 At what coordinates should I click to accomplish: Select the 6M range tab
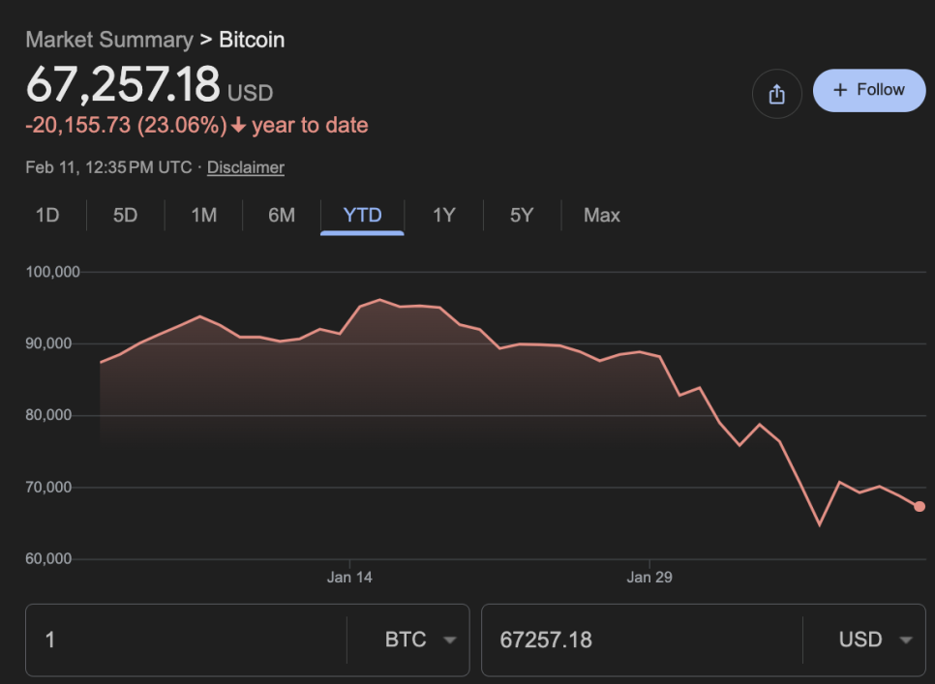point(282,215)
